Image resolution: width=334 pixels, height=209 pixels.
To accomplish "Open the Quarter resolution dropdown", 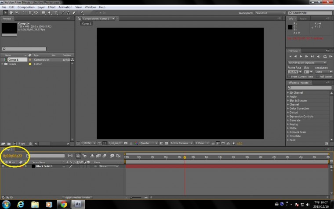I will (149, 143).
